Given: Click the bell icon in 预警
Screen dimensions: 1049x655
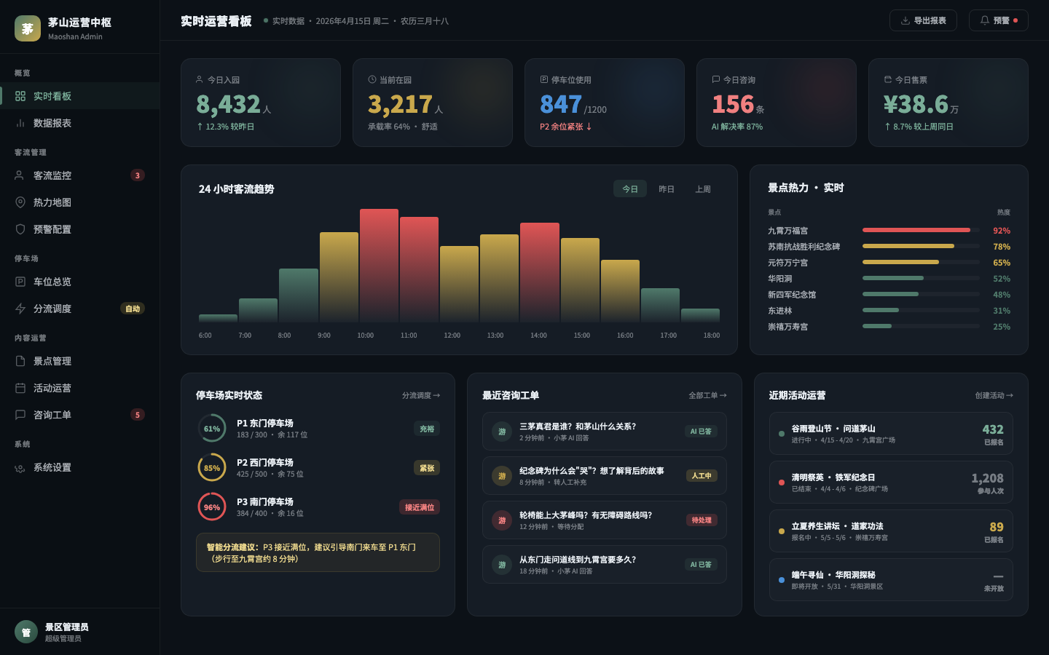Looking at the screenshot, I should [985, 20].
